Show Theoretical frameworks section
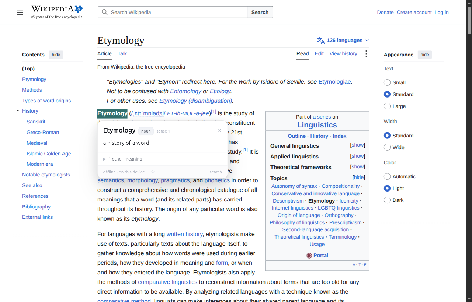The width and height of the screenshot is (472, 302). [x=357, y=167]
